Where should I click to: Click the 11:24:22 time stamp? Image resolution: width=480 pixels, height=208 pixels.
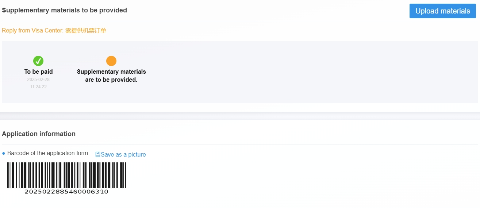pyautogui.click(x=38, y=87)
